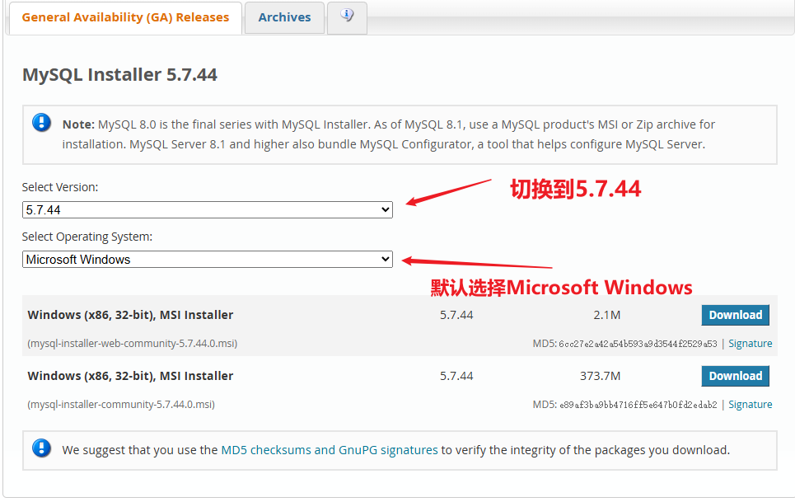795x502 pixels.
Task: Open Signature link for the 373.7M installer
Action: (x=750, y=404)
